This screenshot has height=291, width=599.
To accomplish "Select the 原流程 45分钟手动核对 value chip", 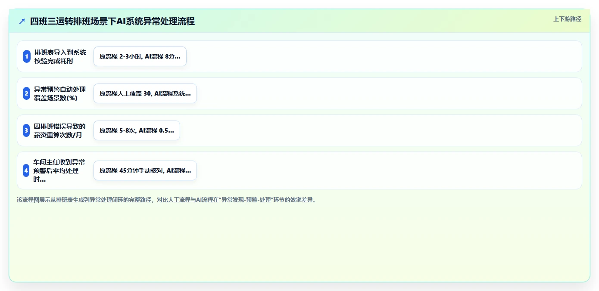I will pos(145,170).
